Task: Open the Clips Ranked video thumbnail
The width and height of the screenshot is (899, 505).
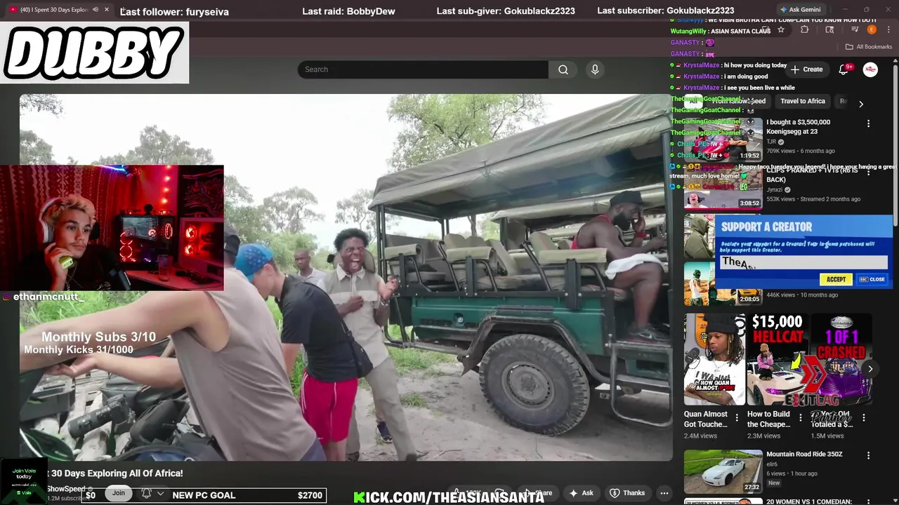Action: click(x=723, y=187)
